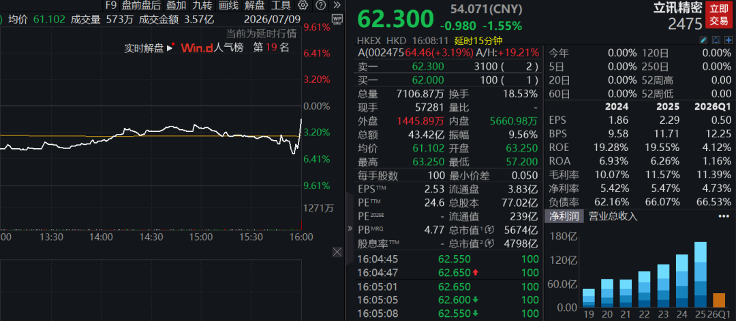
Task: Click stock code 2475
Action: click(x=685, y=23)
